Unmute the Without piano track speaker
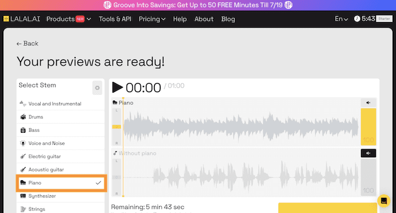This screenshot has width=396, height=213. coord(368,153)
